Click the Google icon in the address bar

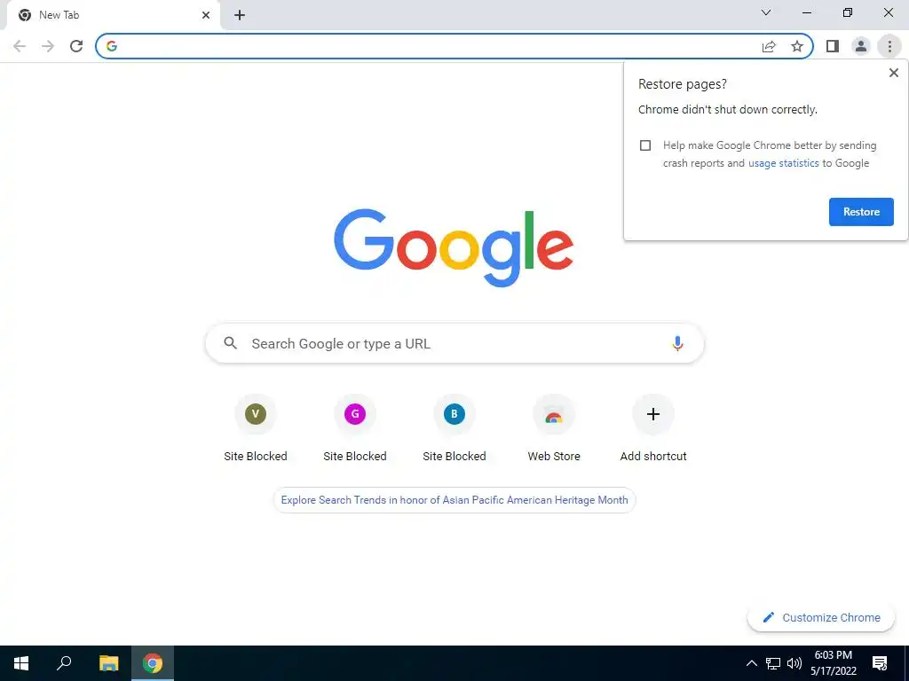point(112,46)
